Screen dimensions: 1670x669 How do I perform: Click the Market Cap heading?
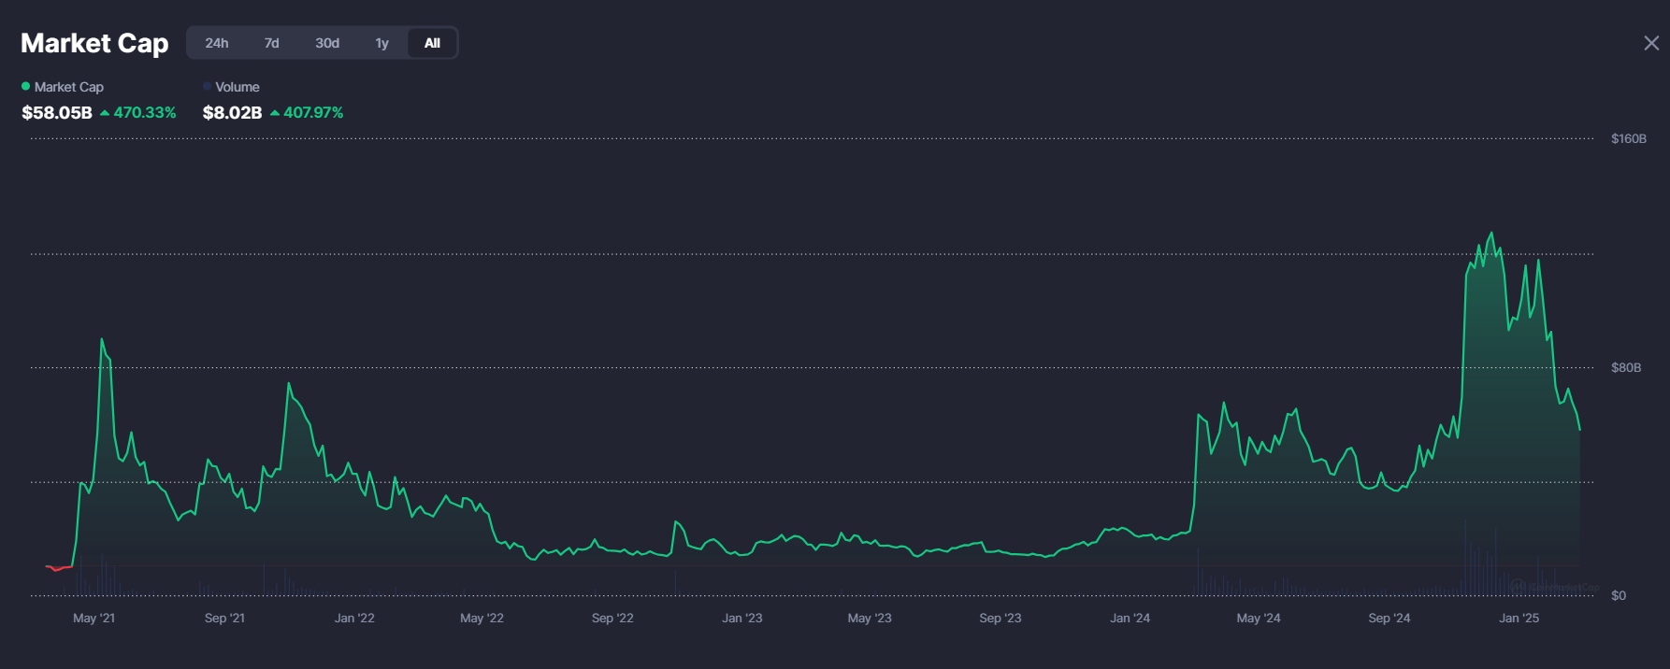pyautogui.click(x=94, y=43)
